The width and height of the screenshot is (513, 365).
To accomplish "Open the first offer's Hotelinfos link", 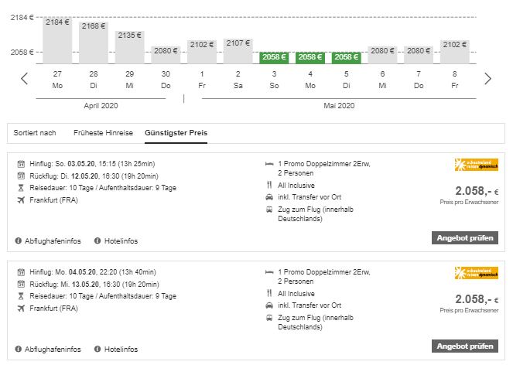I will (x=121, y=241).
